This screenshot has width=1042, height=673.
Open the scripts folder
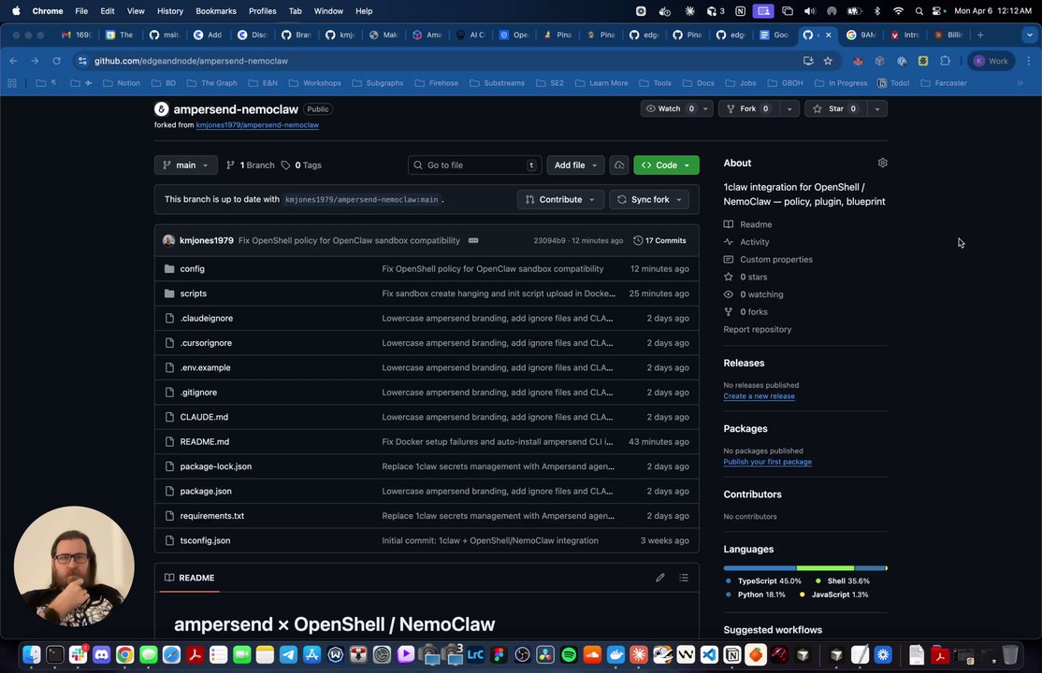point(194,293)
